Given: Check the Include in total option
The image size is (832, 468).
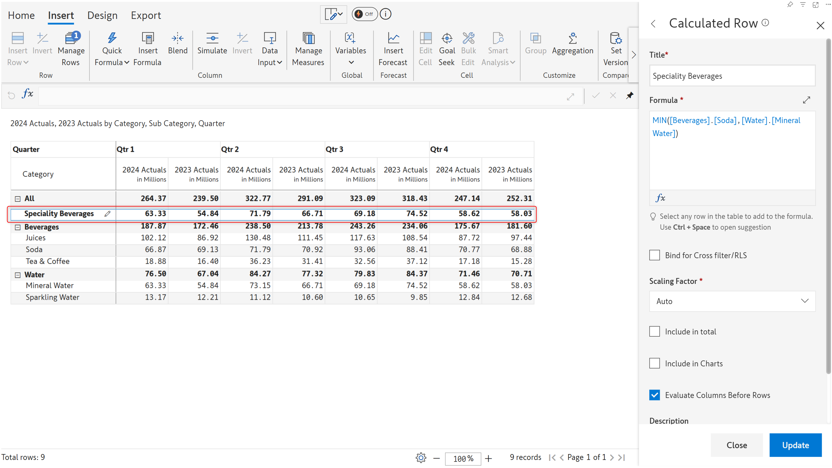Looking at the screenshot, I should coord(655,331).
